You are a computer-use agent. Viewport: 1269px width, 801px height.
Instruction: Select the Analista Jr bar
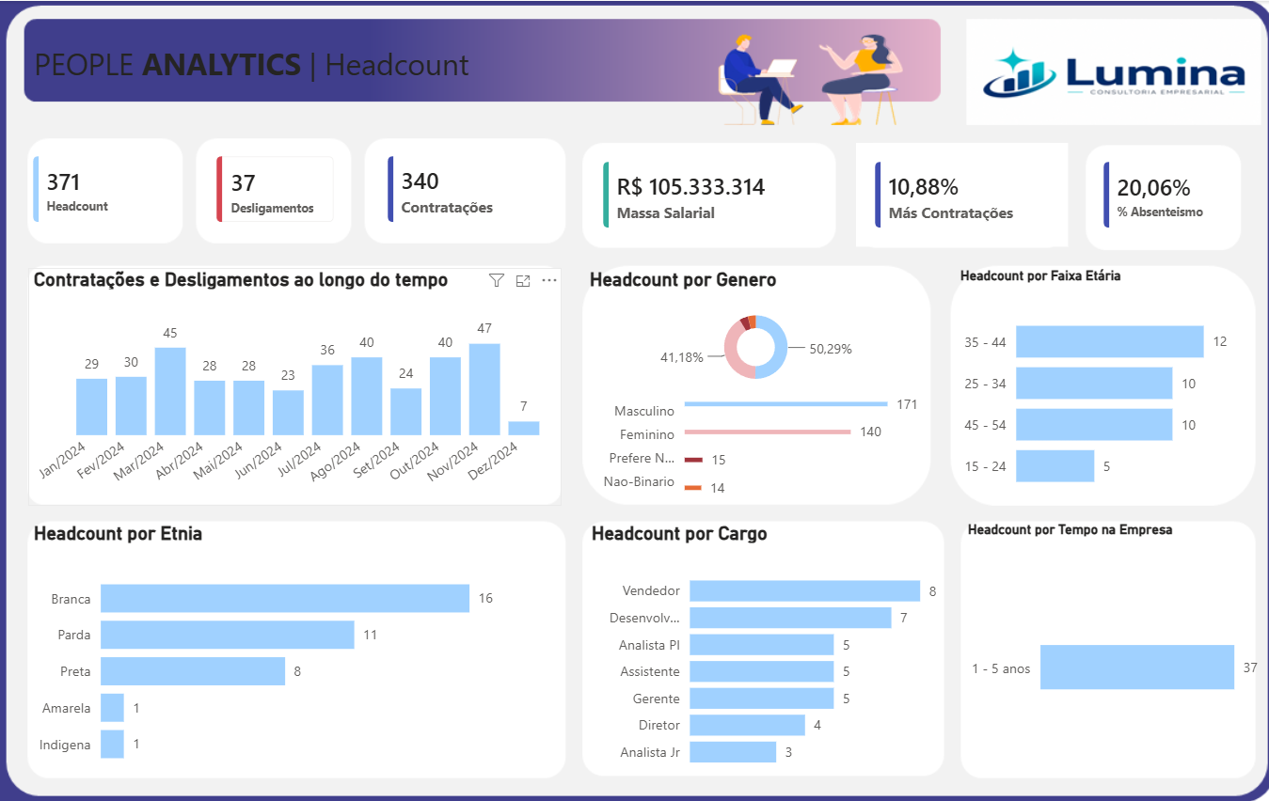733,752
